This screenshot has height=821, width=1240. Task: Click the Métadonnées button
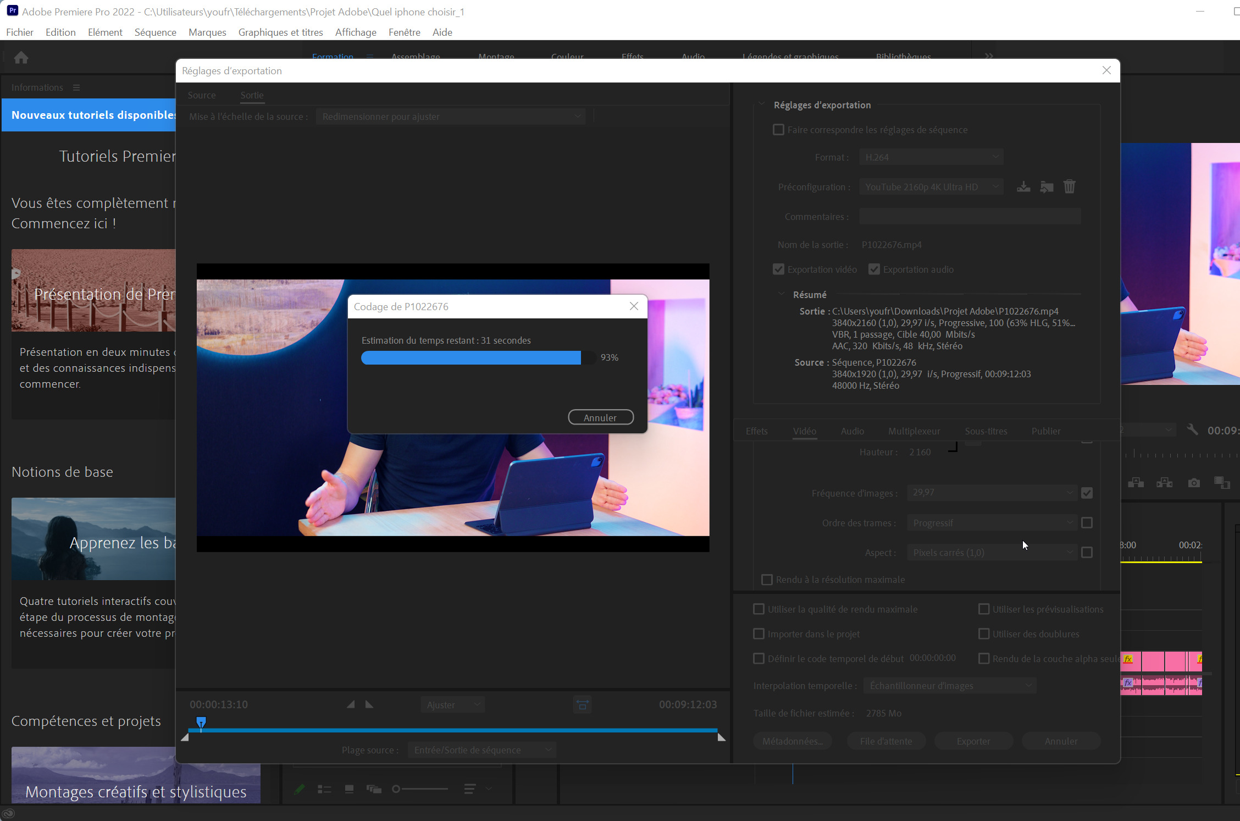[793, 741]
